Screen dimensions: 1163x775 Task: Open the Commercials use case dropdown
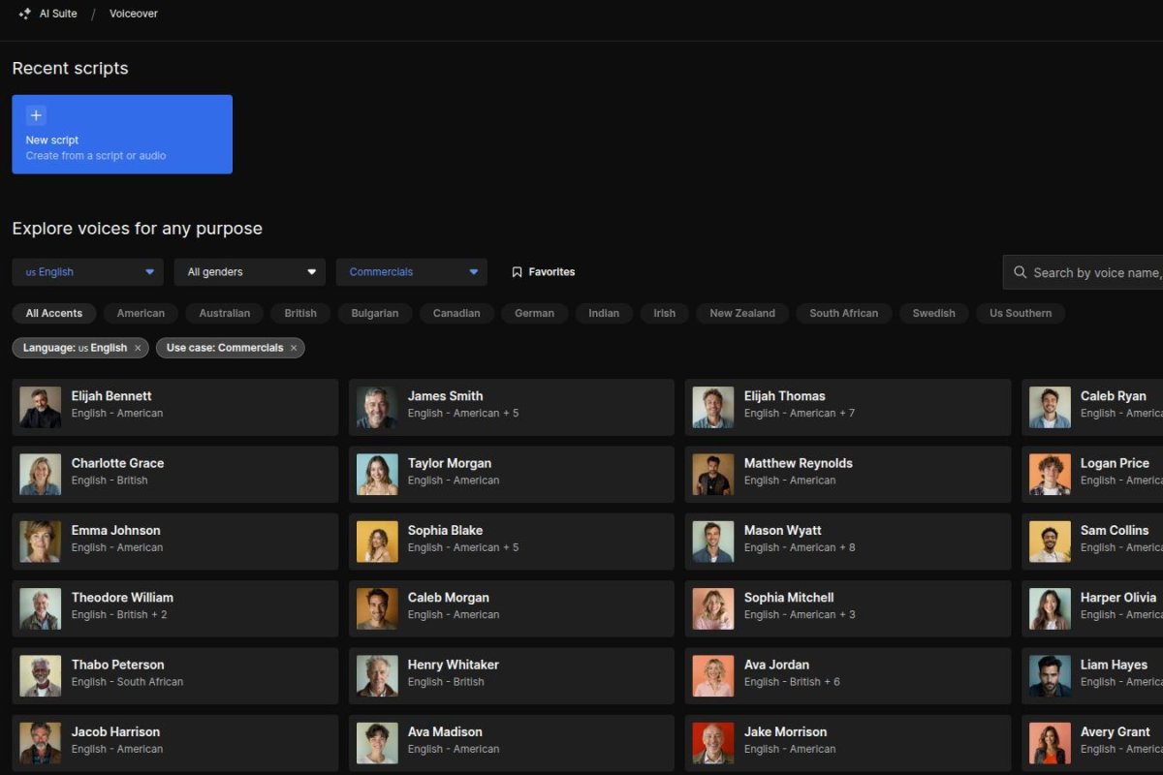coord(411,272)
